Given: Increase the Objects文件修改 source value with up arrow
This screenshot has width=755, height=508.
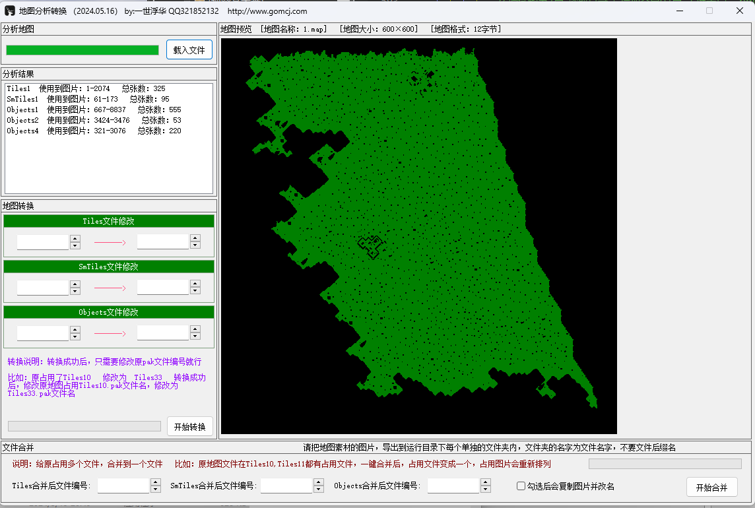Looking at the screenshot, I should point(75,329).
